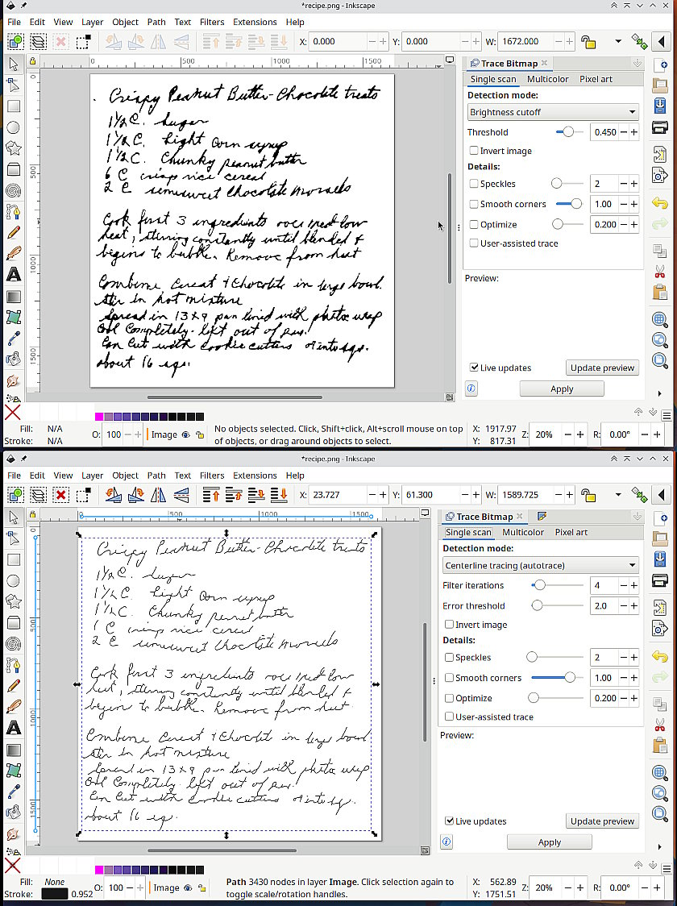The image size is (677, 906).
Task: Click Rotate 90° clockwise icon in lower window
Action: point(136,495)
